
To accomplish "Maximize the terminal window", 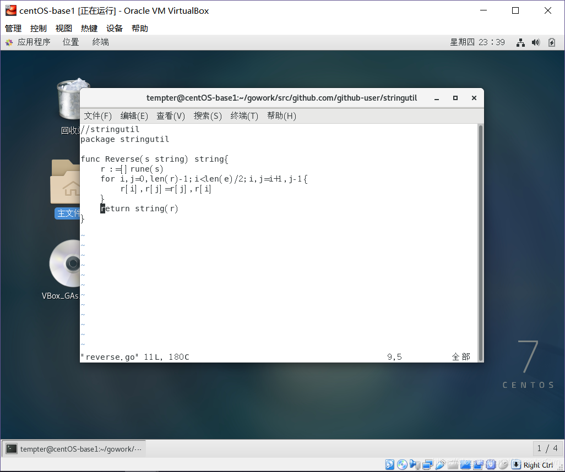I will 455,98.
